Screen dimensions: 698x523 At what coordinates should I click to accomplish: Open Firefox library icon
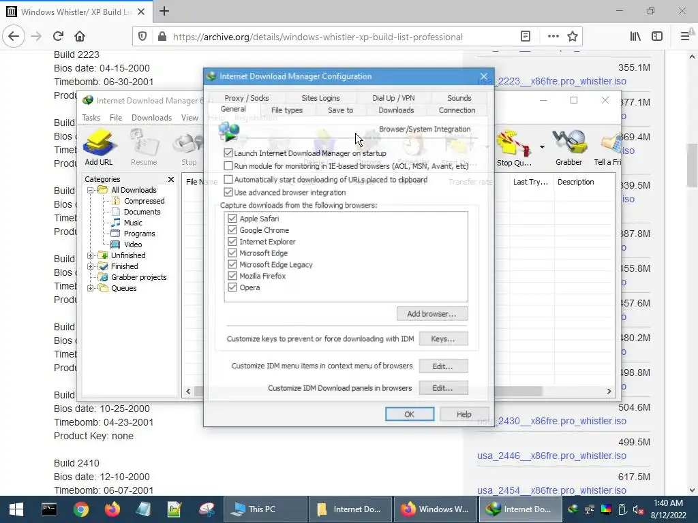tap(635, 37)
